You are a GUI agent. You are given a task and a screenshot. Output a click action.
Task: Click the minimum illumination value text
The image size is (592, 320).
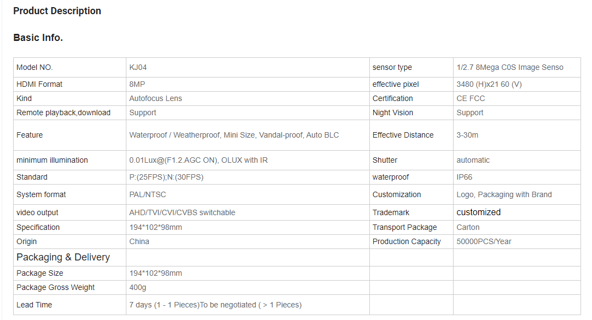(x=198, y=160)
